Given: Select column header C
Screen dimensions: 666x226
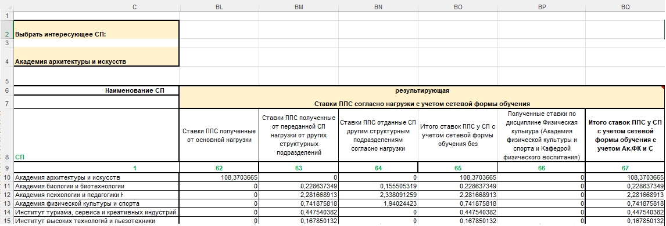Looking at the screenshot, I should point(135,7).
